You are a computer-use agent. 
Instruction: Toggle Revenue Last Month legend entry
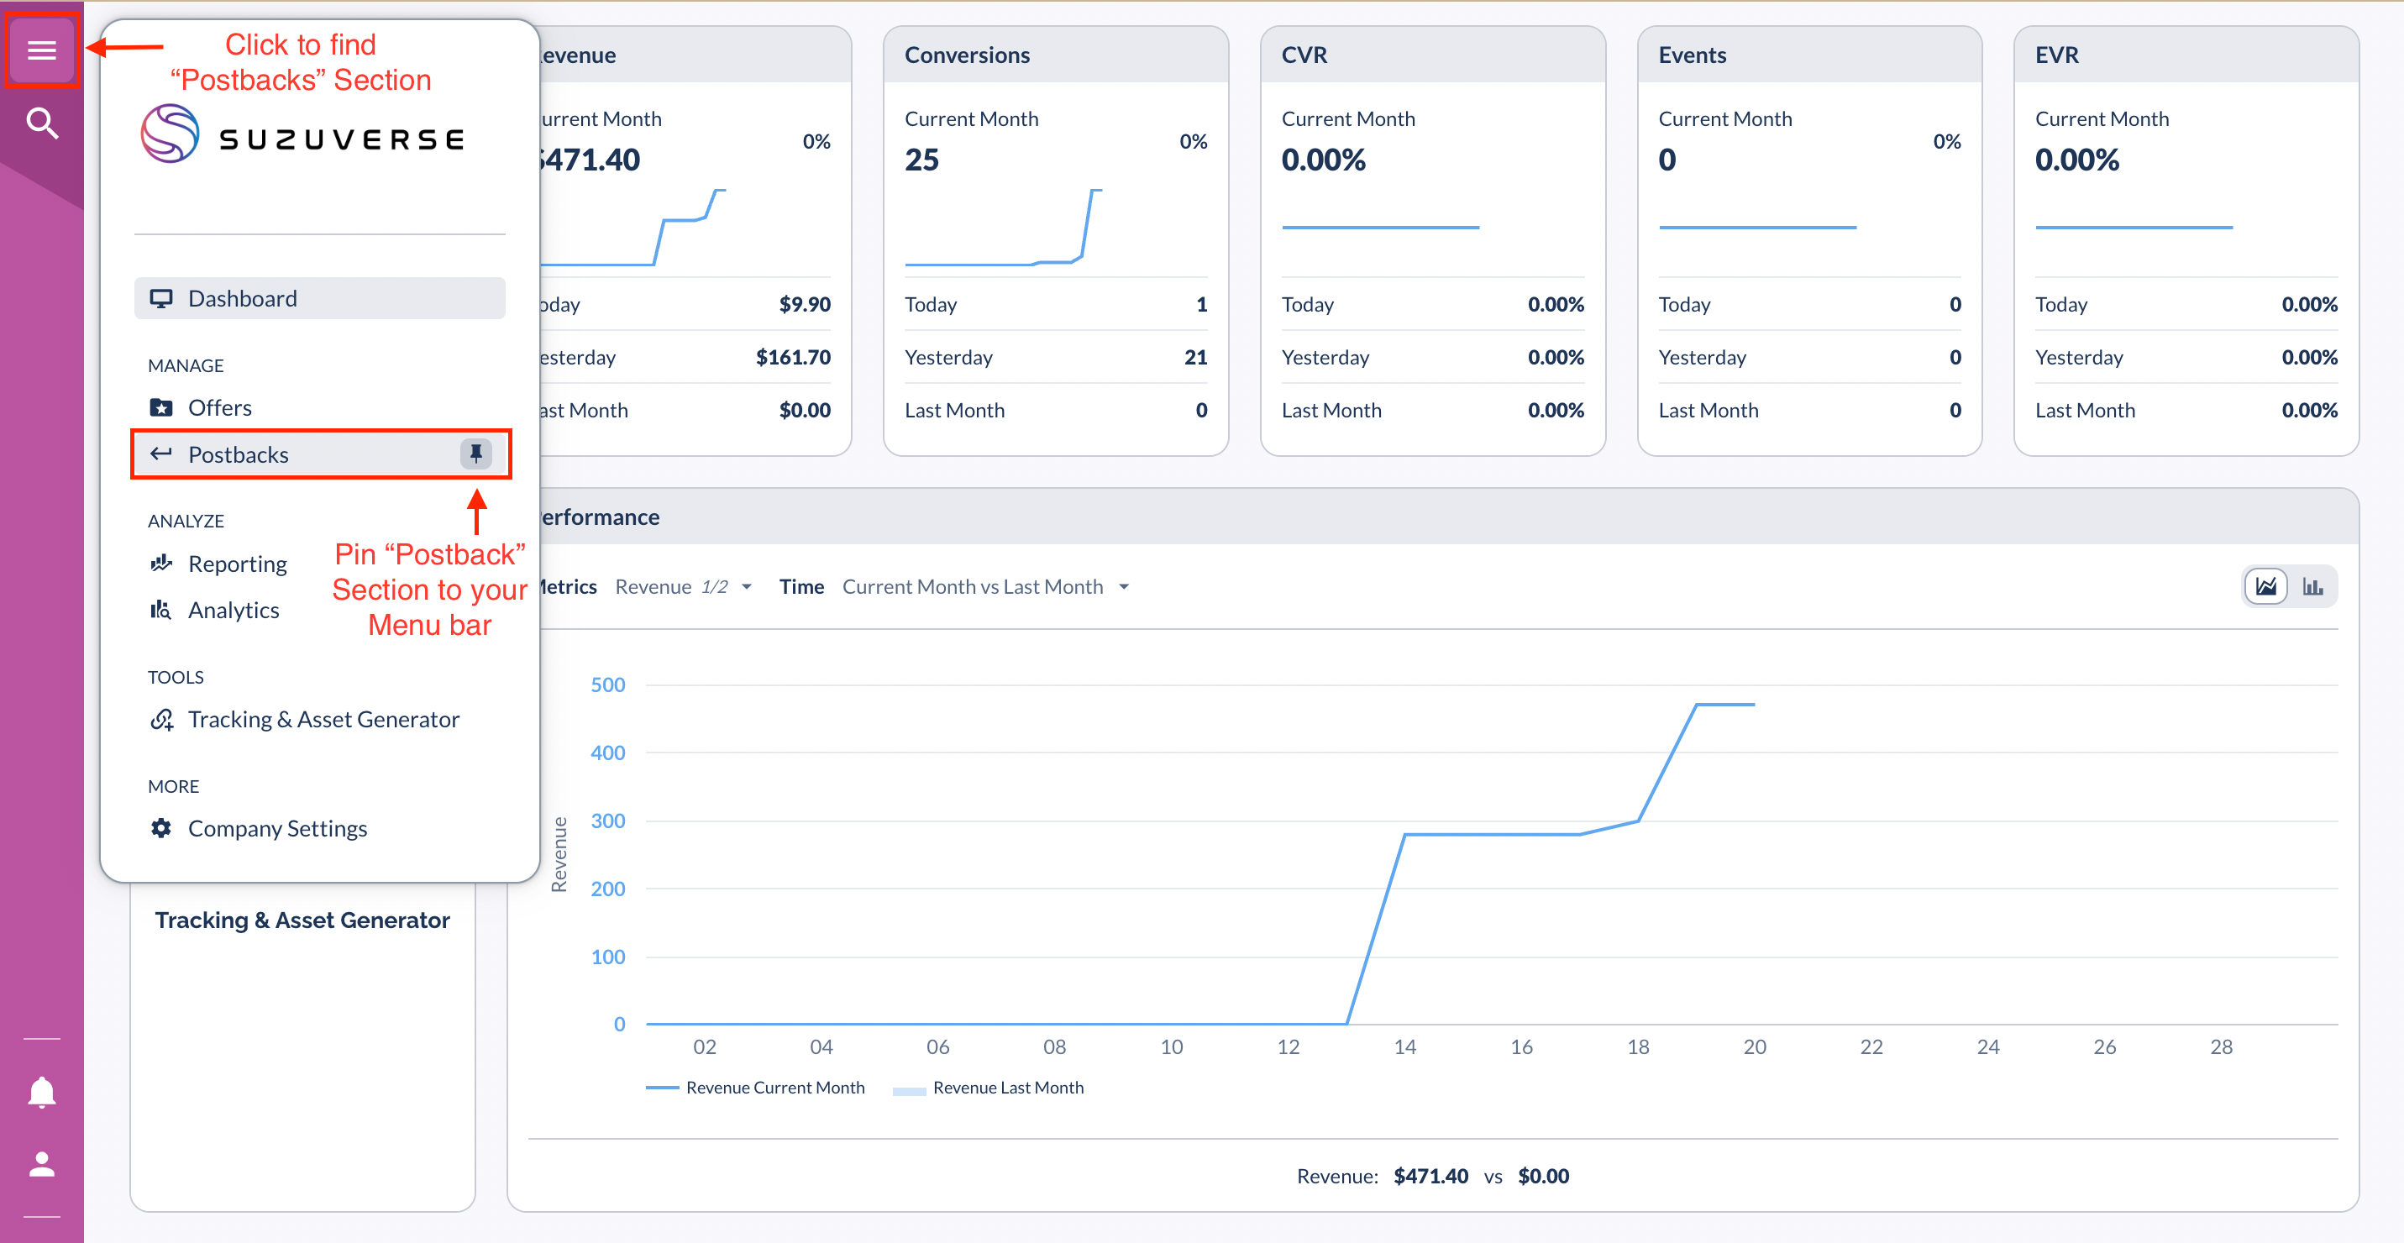point(1007,1088)
